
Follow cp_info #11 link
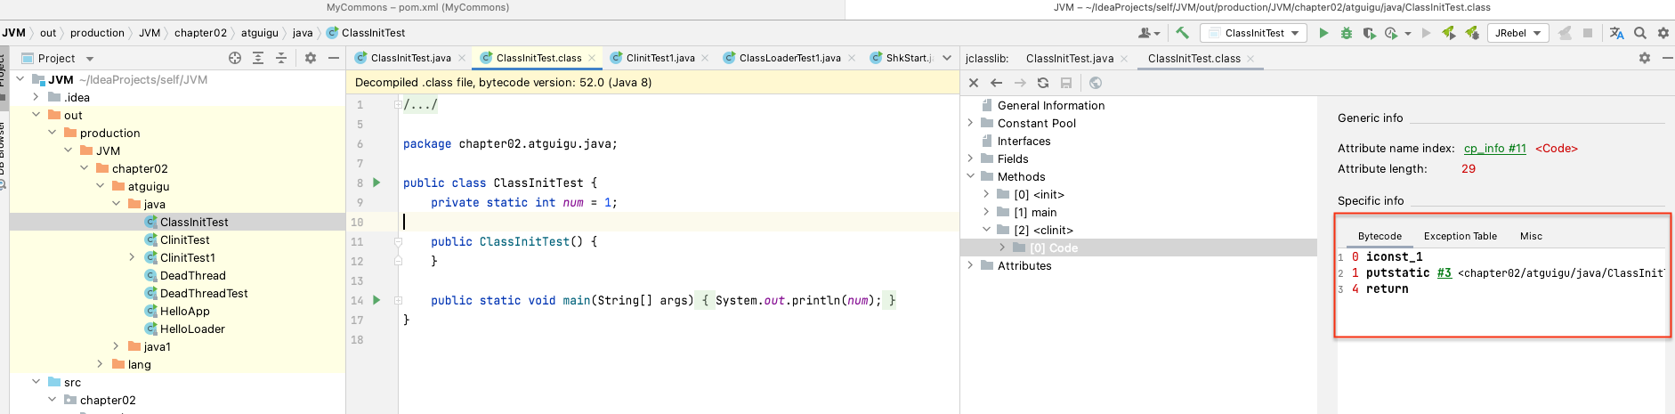point(1494,149)
